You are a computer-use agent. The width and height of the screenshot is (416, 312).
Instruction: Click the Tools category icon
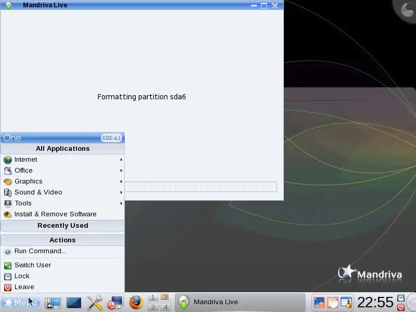point(8,203)
